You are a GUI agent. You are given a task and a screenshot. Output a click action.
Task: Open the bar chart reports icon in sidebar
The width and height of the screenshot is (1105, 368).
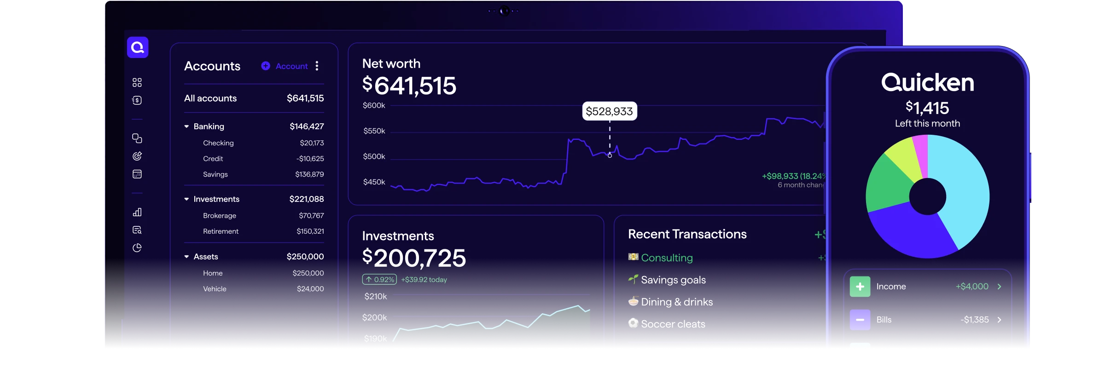click(x=137, y=212)
